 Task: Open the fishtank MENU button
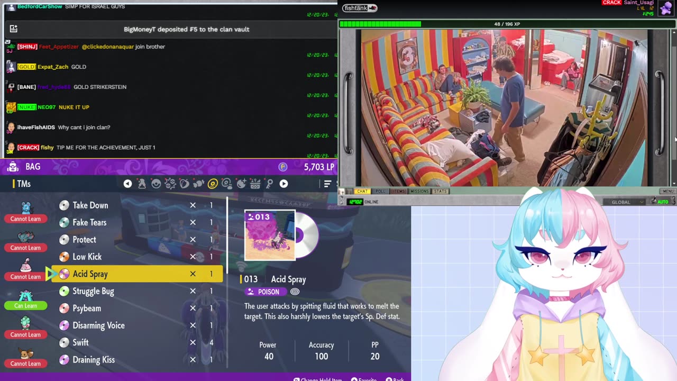pos(667,192)
